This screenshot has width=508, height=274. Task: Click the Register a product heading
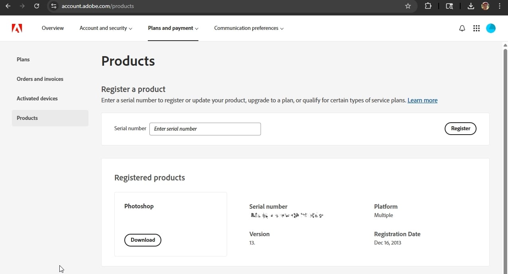[x=133, y=89]
